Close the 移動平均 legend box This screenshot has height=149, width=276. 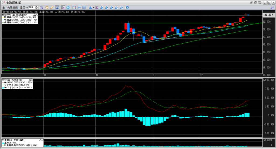pos(36,14)
